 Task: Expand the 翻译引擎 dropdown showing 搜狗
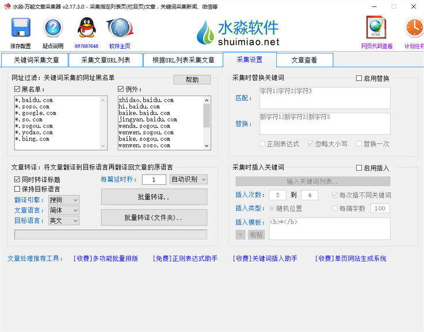pyautogui.click(x=64, y=200)
